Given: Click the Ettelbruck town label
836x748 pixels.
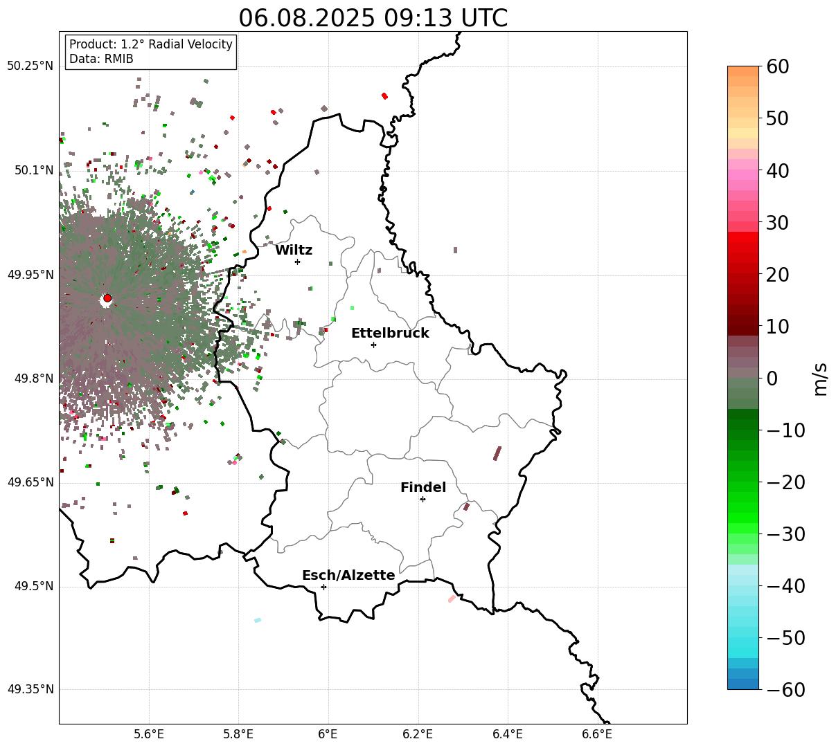Looking at the screenshot, I should click(390, 334).
